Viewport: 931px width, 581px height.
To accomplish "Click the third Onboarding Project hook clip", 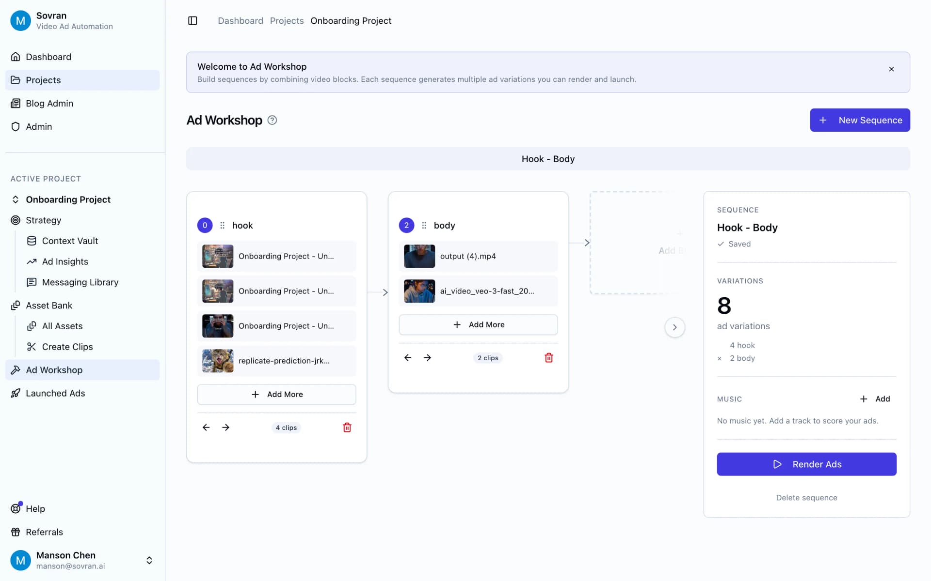I will [276, 326].
